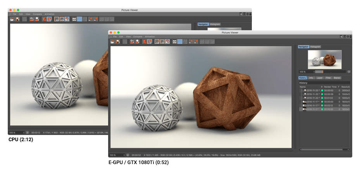Click first greyed compare option icon, front window
The height and width of the screenshot is (173, 360).
point(202,42)
